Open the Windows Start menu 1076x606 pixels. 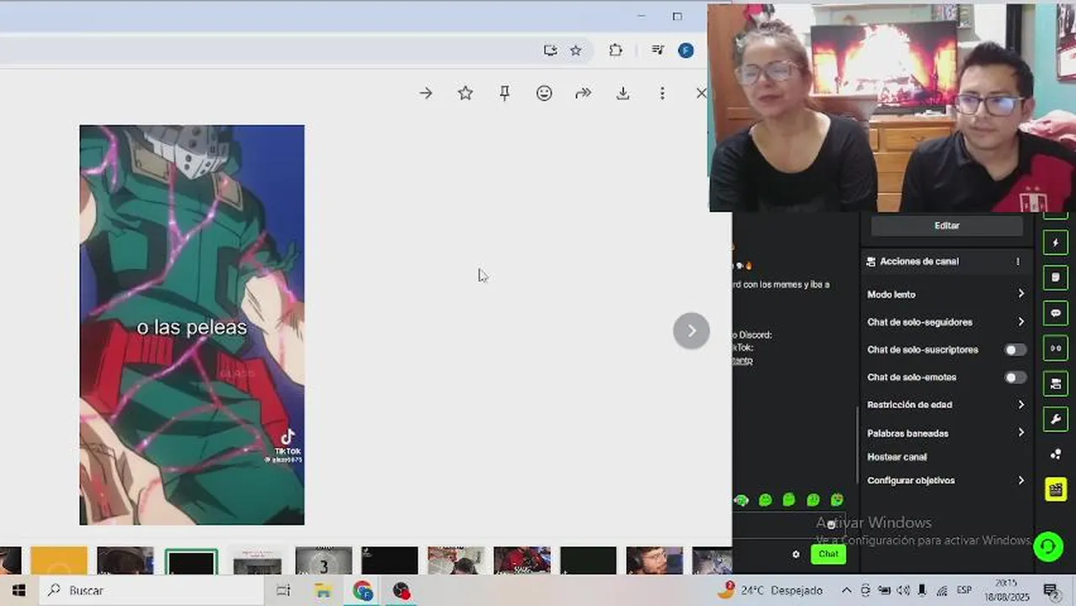click(x=19, y=591)
